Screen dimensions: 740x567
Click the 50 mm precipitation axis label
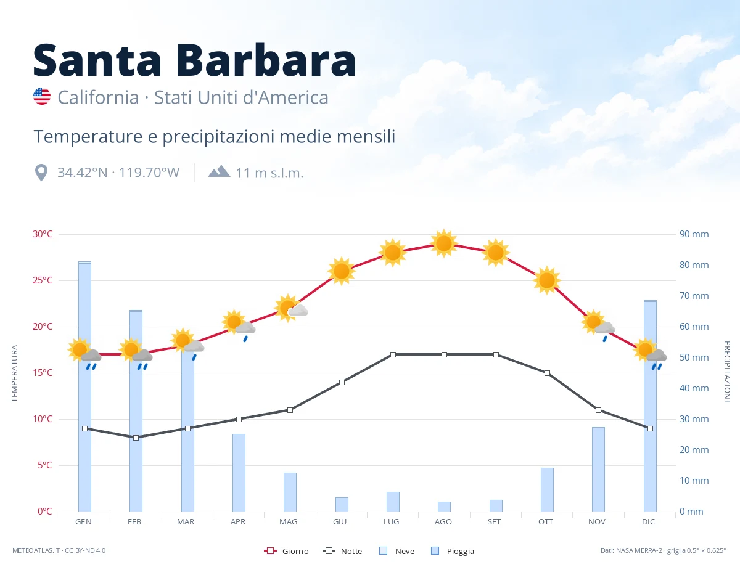click(694, 357)
